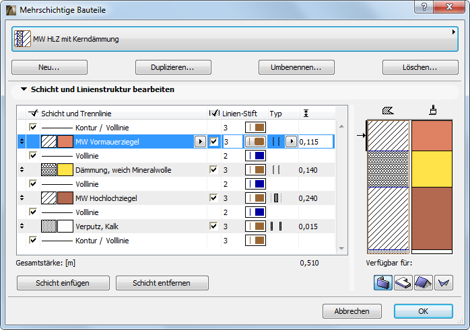The width and height of the screenshot is (470, 330).
Task: Click the 0,015 thickness value
Action: [308, 226]
